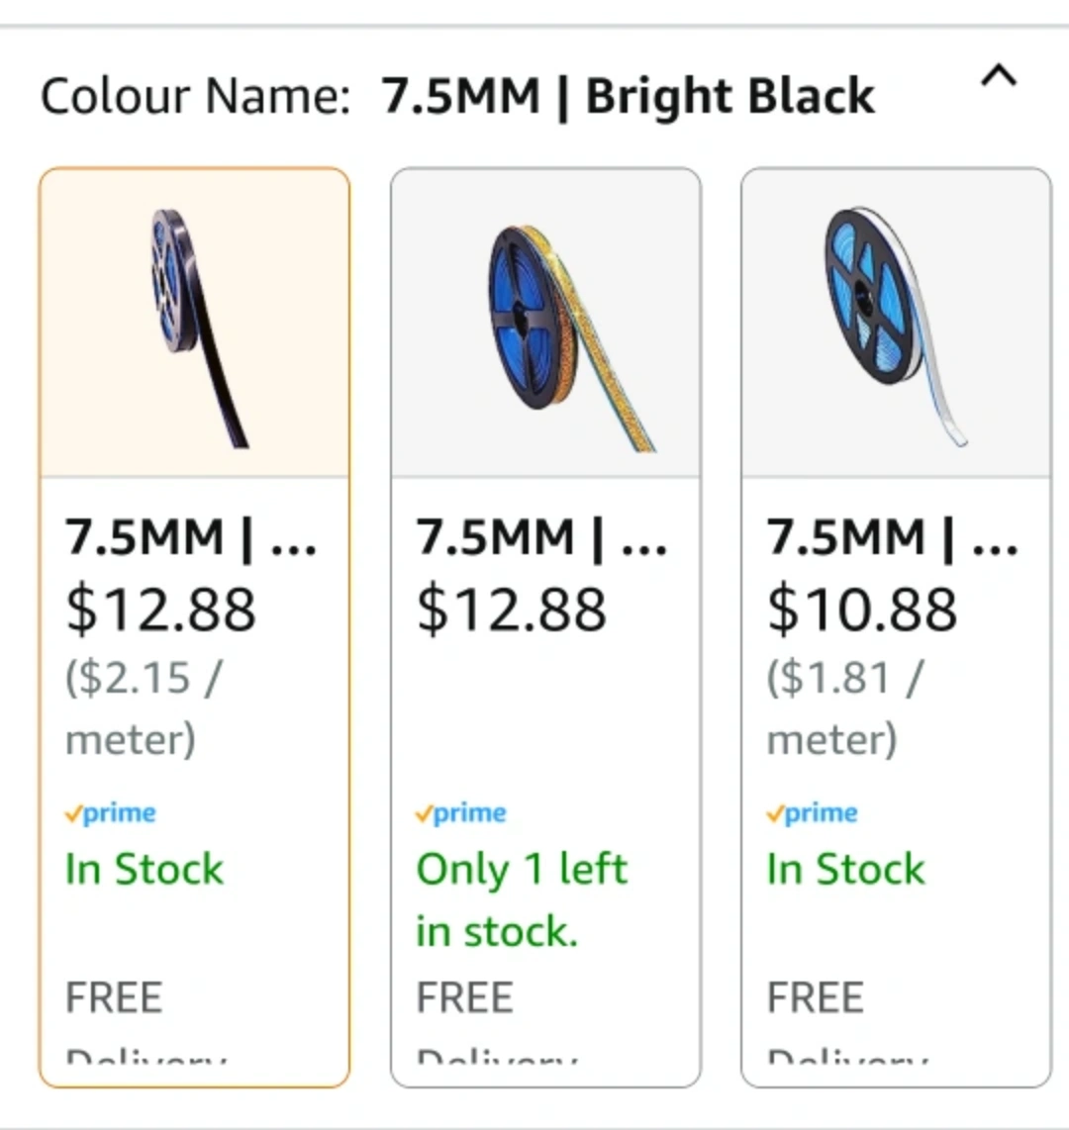Click the $12.88 price on the black tape card
Screen dimensions: 1069x1130
(x=160, y=609)
